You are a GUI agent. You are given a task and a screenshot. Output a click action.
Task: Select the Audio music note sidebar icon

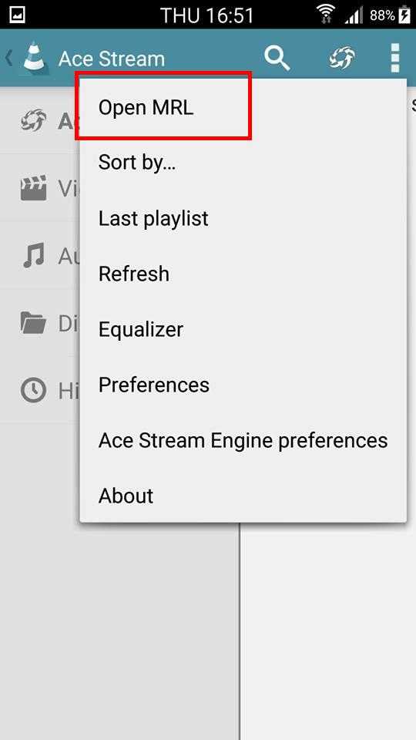[33, 255]
